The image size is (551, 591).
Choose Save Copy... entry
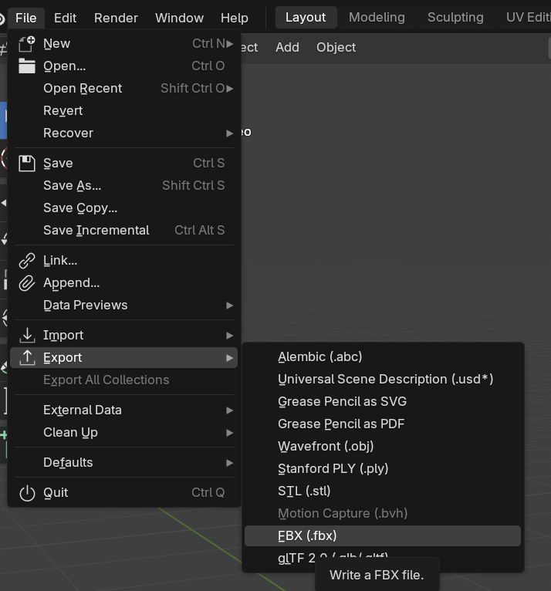[124, 208]
